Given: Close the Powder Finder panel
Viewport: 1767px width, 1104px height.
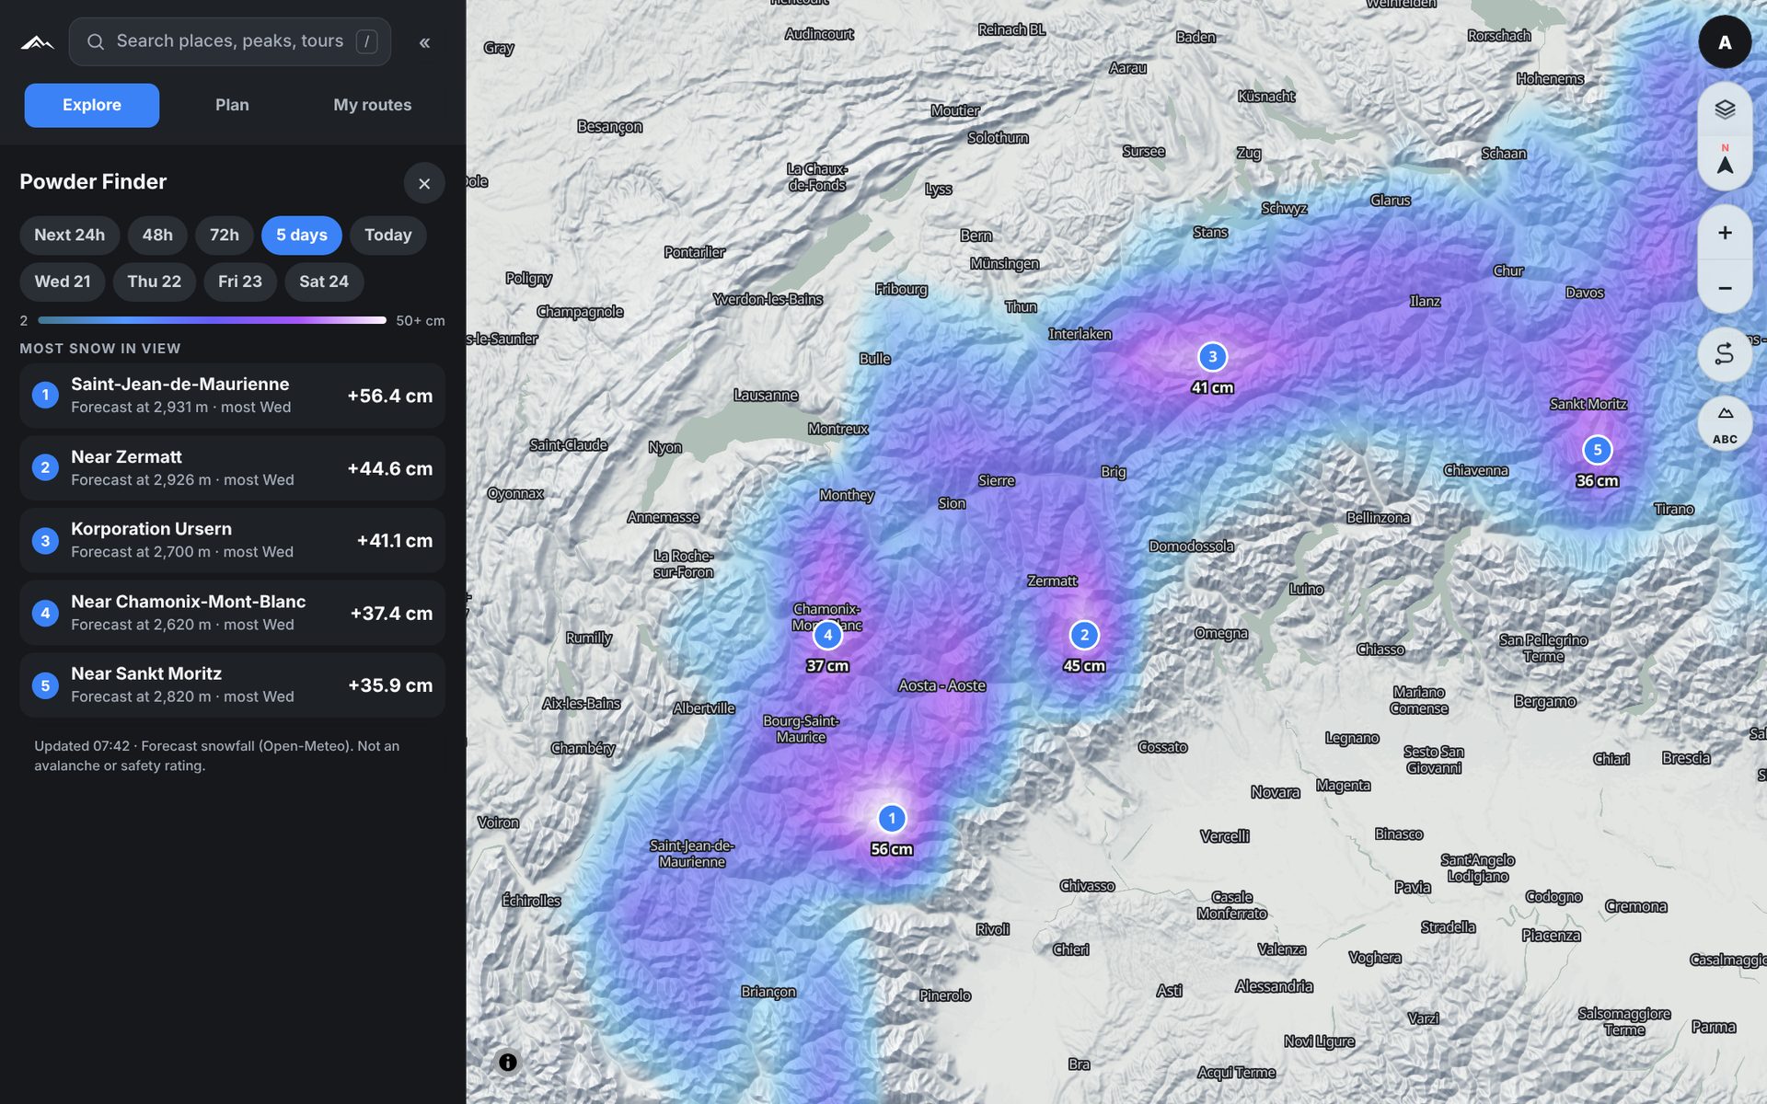Looking at the screenshot, I should (x=424, y=184).
